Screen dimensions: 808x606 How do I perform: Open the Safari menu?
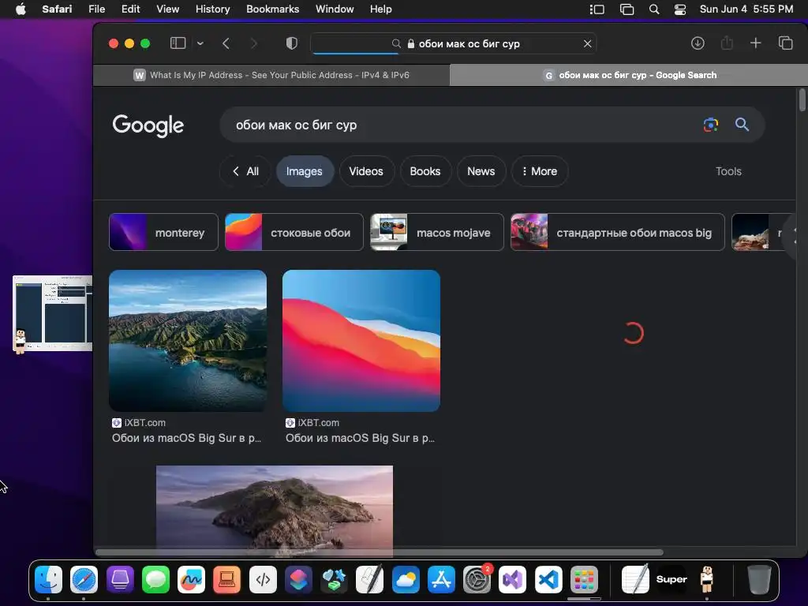57,9
